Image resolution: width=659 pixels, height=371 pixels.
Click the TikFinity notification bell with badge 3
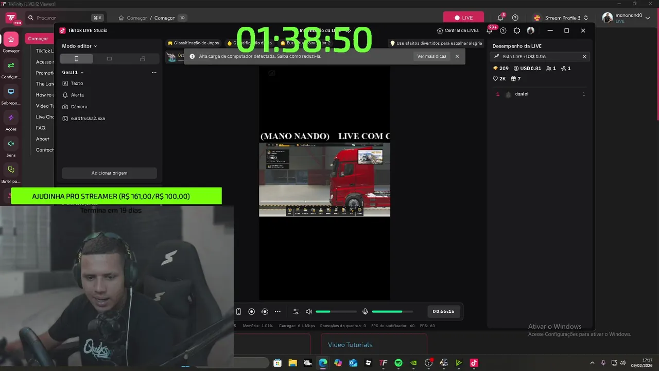pos(500,18)
